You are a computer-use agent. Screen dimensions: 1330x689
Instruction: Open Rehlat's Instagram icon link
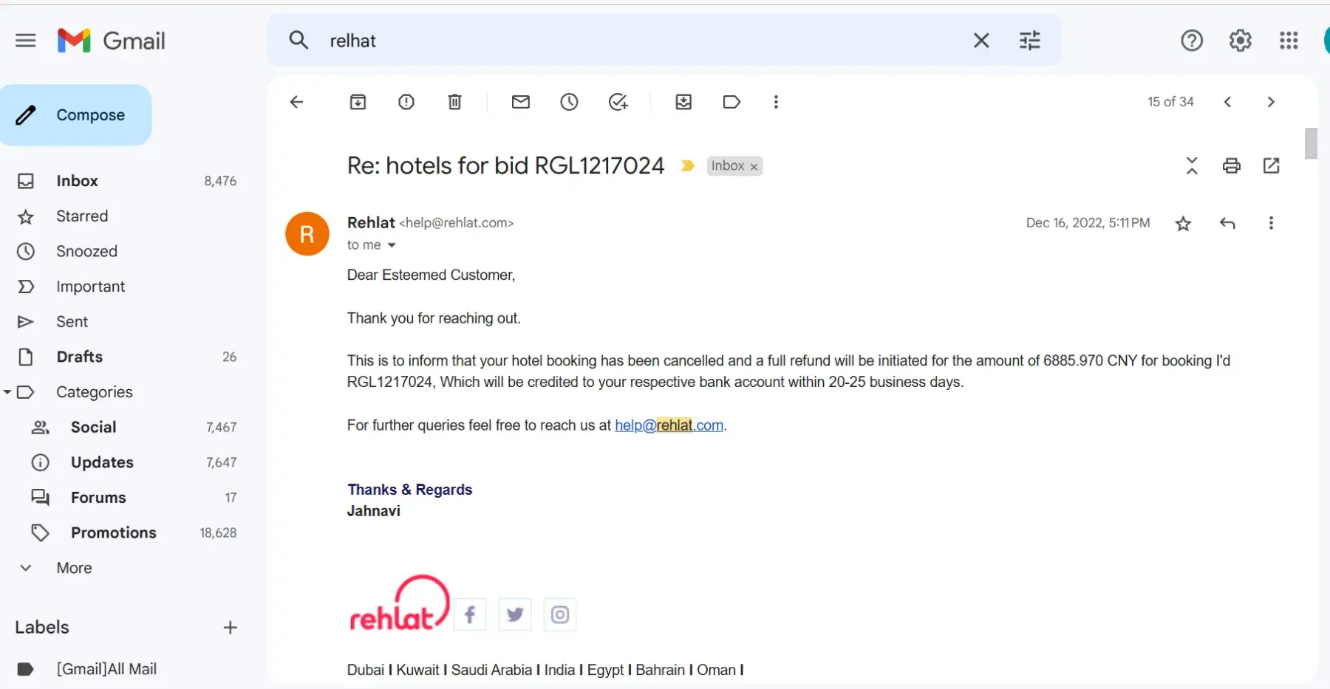click(560, 614)
